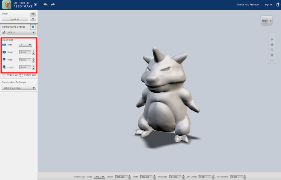
Task: Click the Length icon in Object Size
Action: (4, 67)
